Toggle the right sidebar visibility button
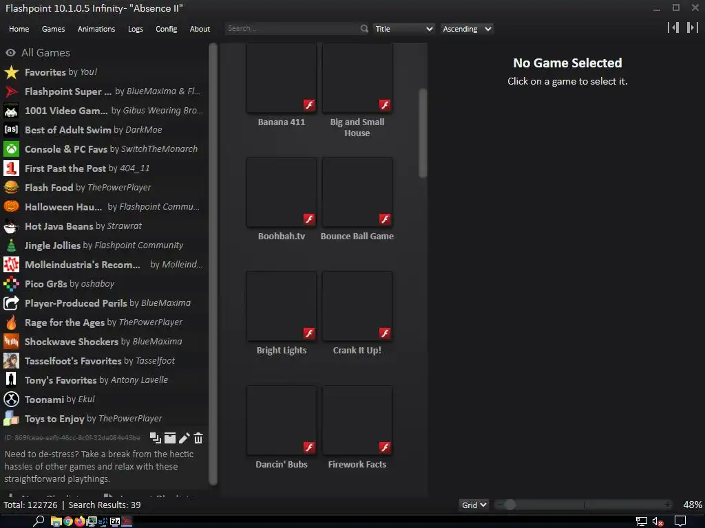The image size is (705, 528). (693, 27)
